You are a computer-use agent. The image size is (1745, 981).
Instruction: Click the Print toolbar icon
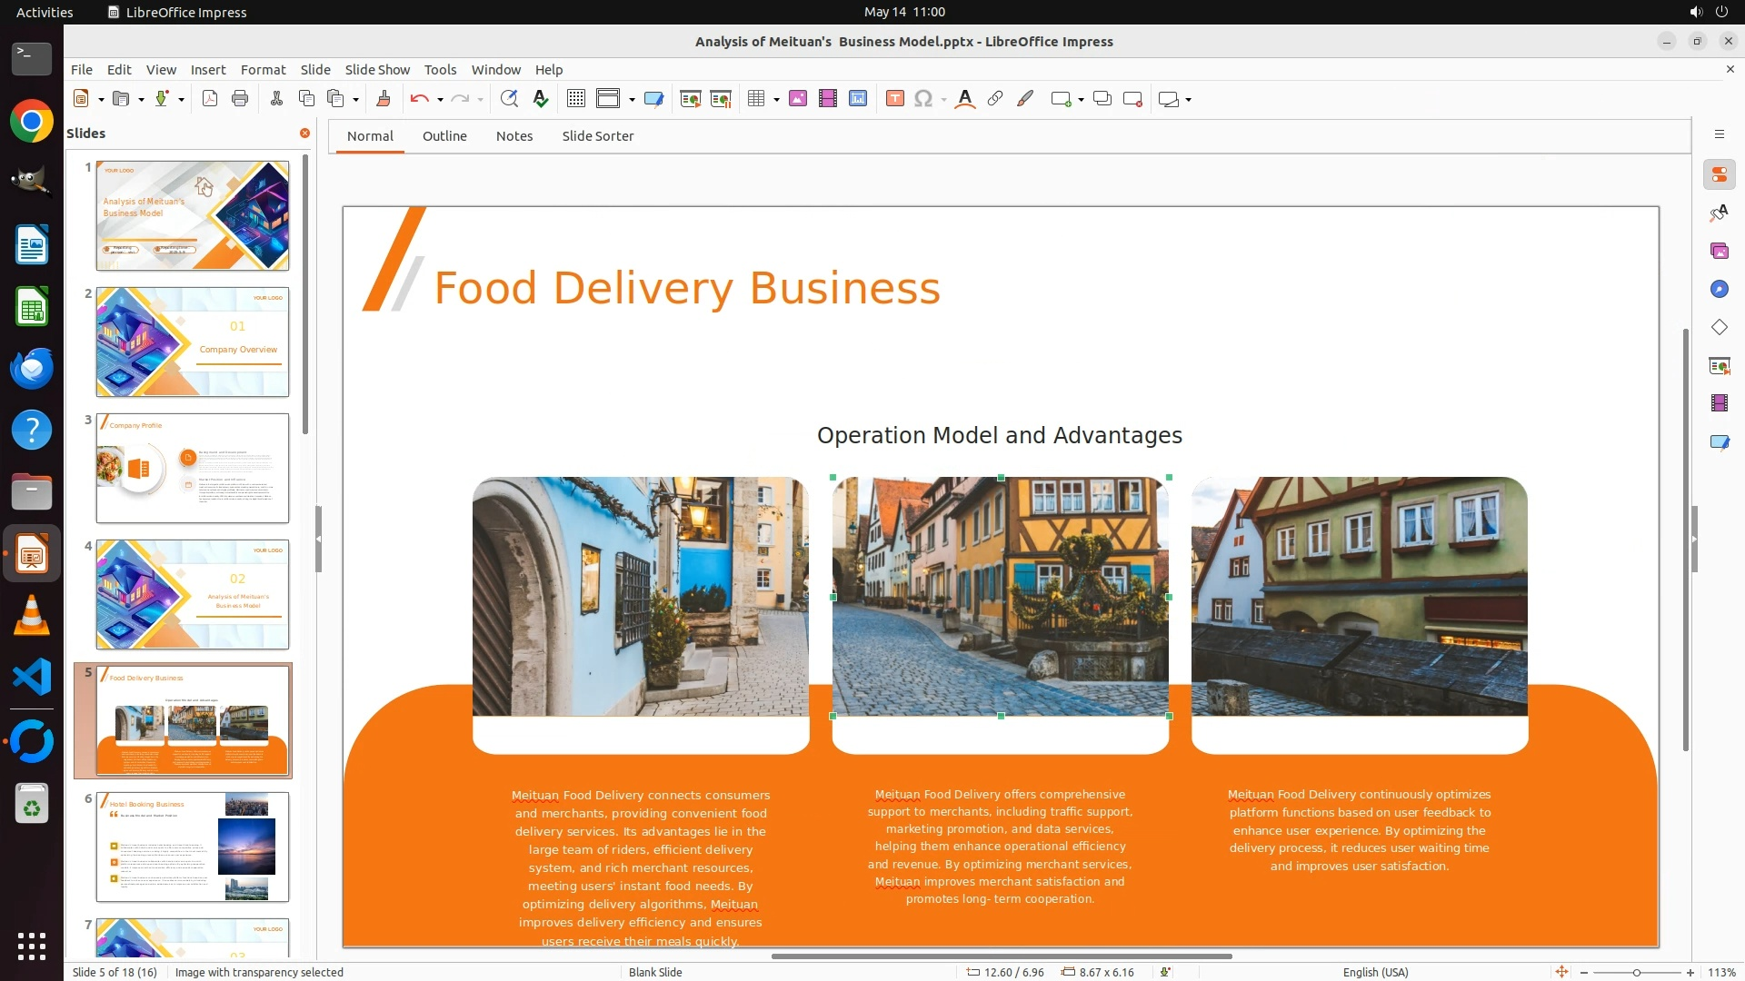click(x=240, y=99)
